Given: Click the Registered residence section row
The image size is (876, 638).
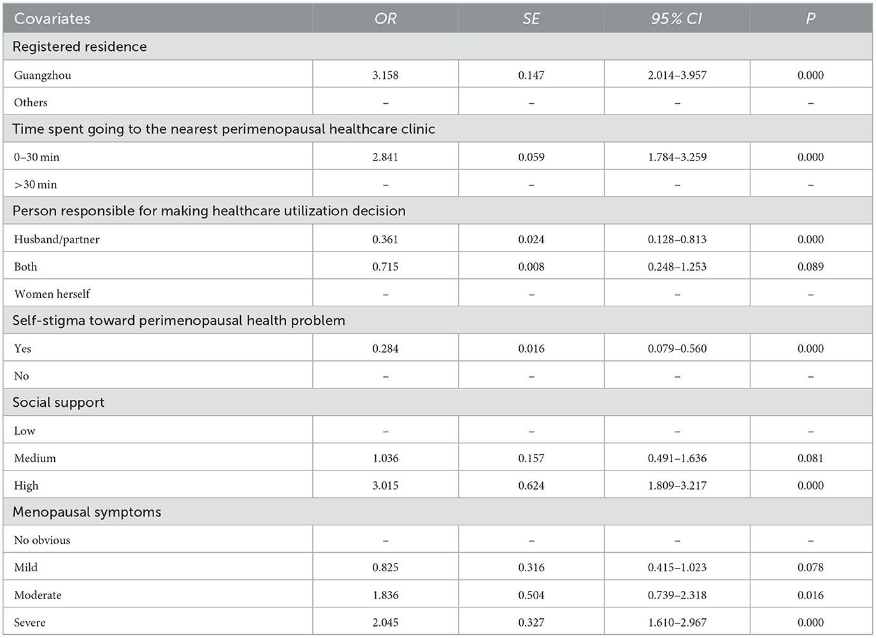Looking at the screenshot, I should coord(80,46).
